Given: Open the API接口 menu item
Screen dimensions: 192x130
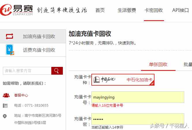Looking at the screenshot, I should (180, 10).
